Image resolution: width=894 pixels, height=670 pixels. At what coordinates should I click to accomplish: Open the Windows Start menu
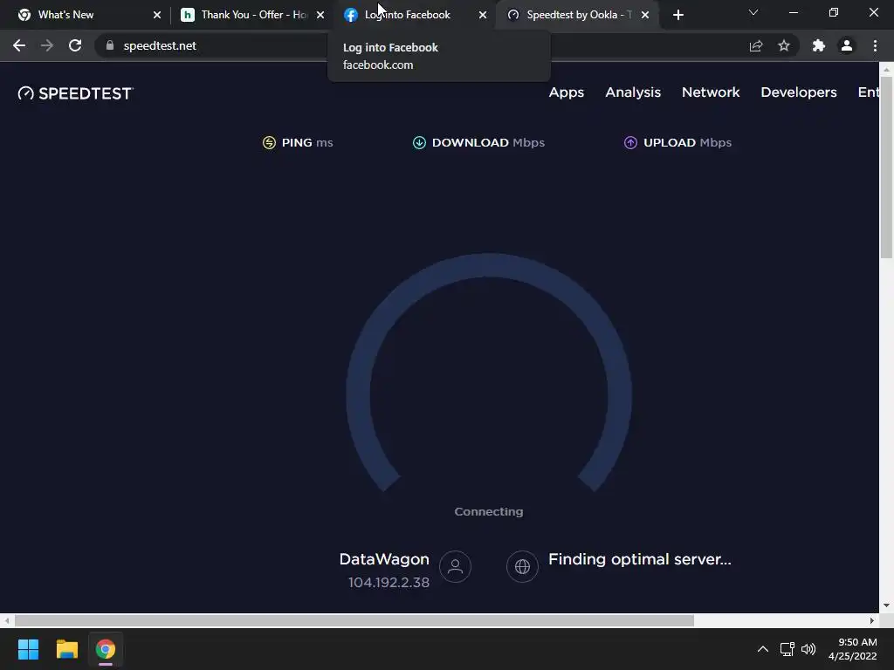click(x=28, y=649)
